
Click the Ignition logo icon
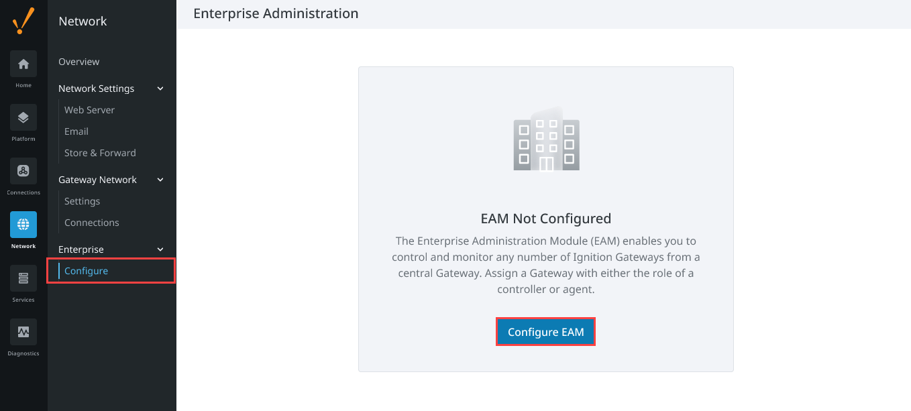[23, 21]
